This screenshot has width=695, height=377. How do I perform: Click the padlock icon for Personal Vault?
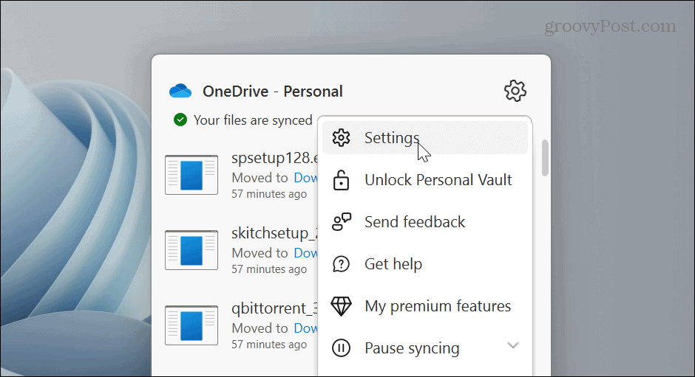(341, 180)
